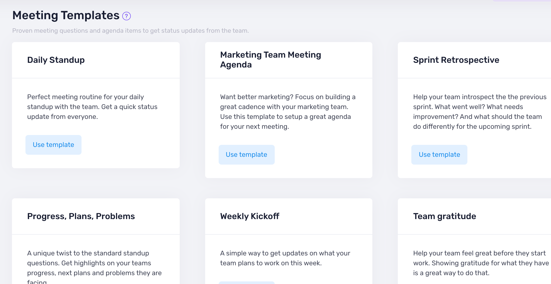Viewport: 551px width, 284px height.
Task: Use the Marketing Team Meeting Agenda template
Action: (246, 154)
